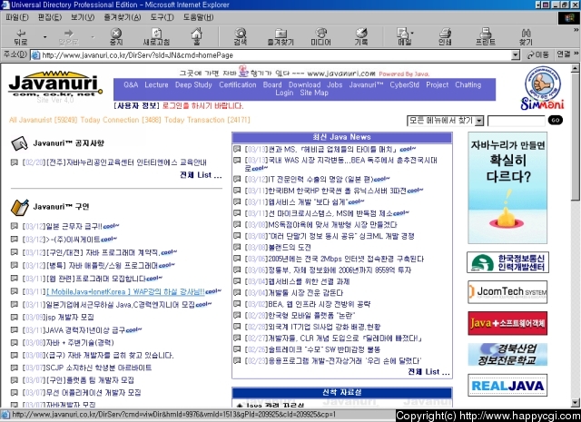Click the Mail (메일) toolbar icon
Viewport: 581px width, 422px height.
tap(403, 36)
